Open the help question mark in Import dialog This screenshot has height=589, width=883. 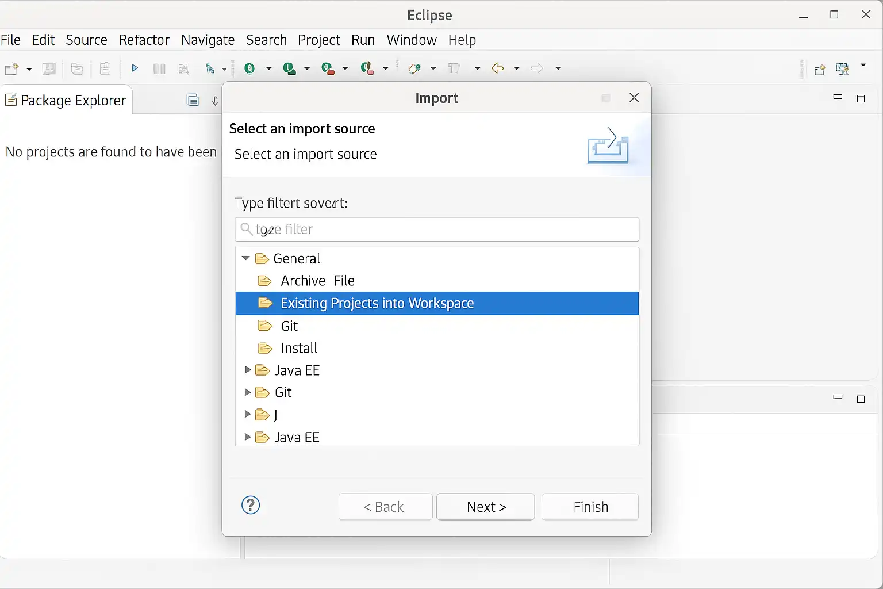[x=251, y=505]
